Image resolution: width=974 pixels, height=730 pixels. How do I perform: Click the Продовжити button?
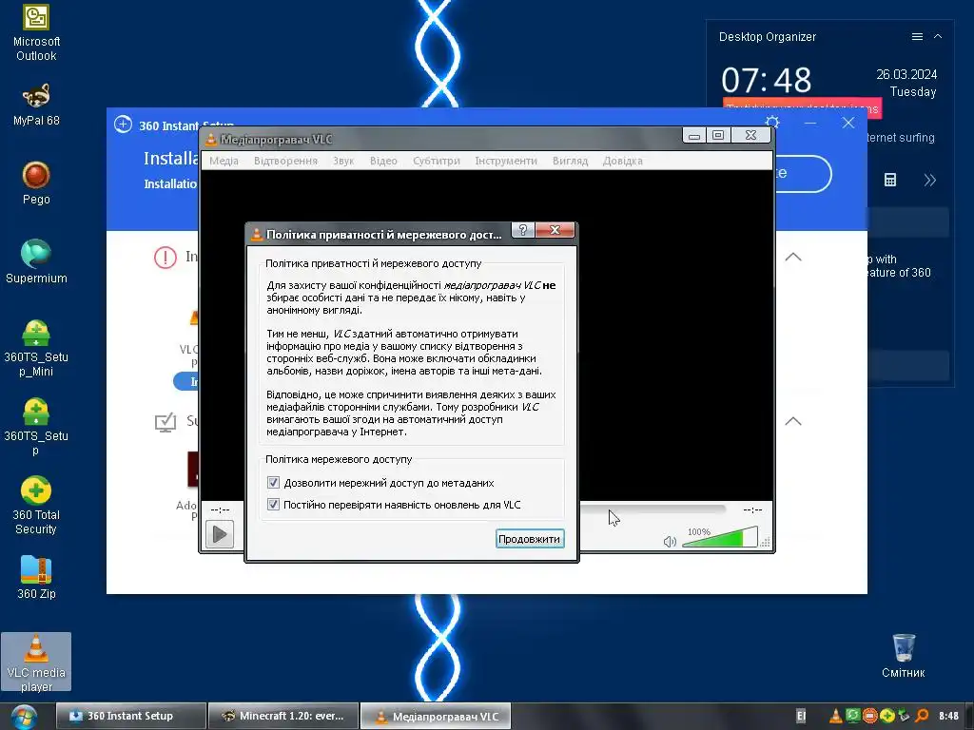click(530, 539)
